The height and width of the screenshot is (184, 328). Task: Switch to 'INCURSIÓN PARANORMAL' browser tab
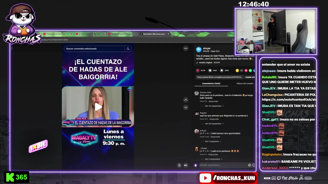pyautogui.click(x=90, y=34)
